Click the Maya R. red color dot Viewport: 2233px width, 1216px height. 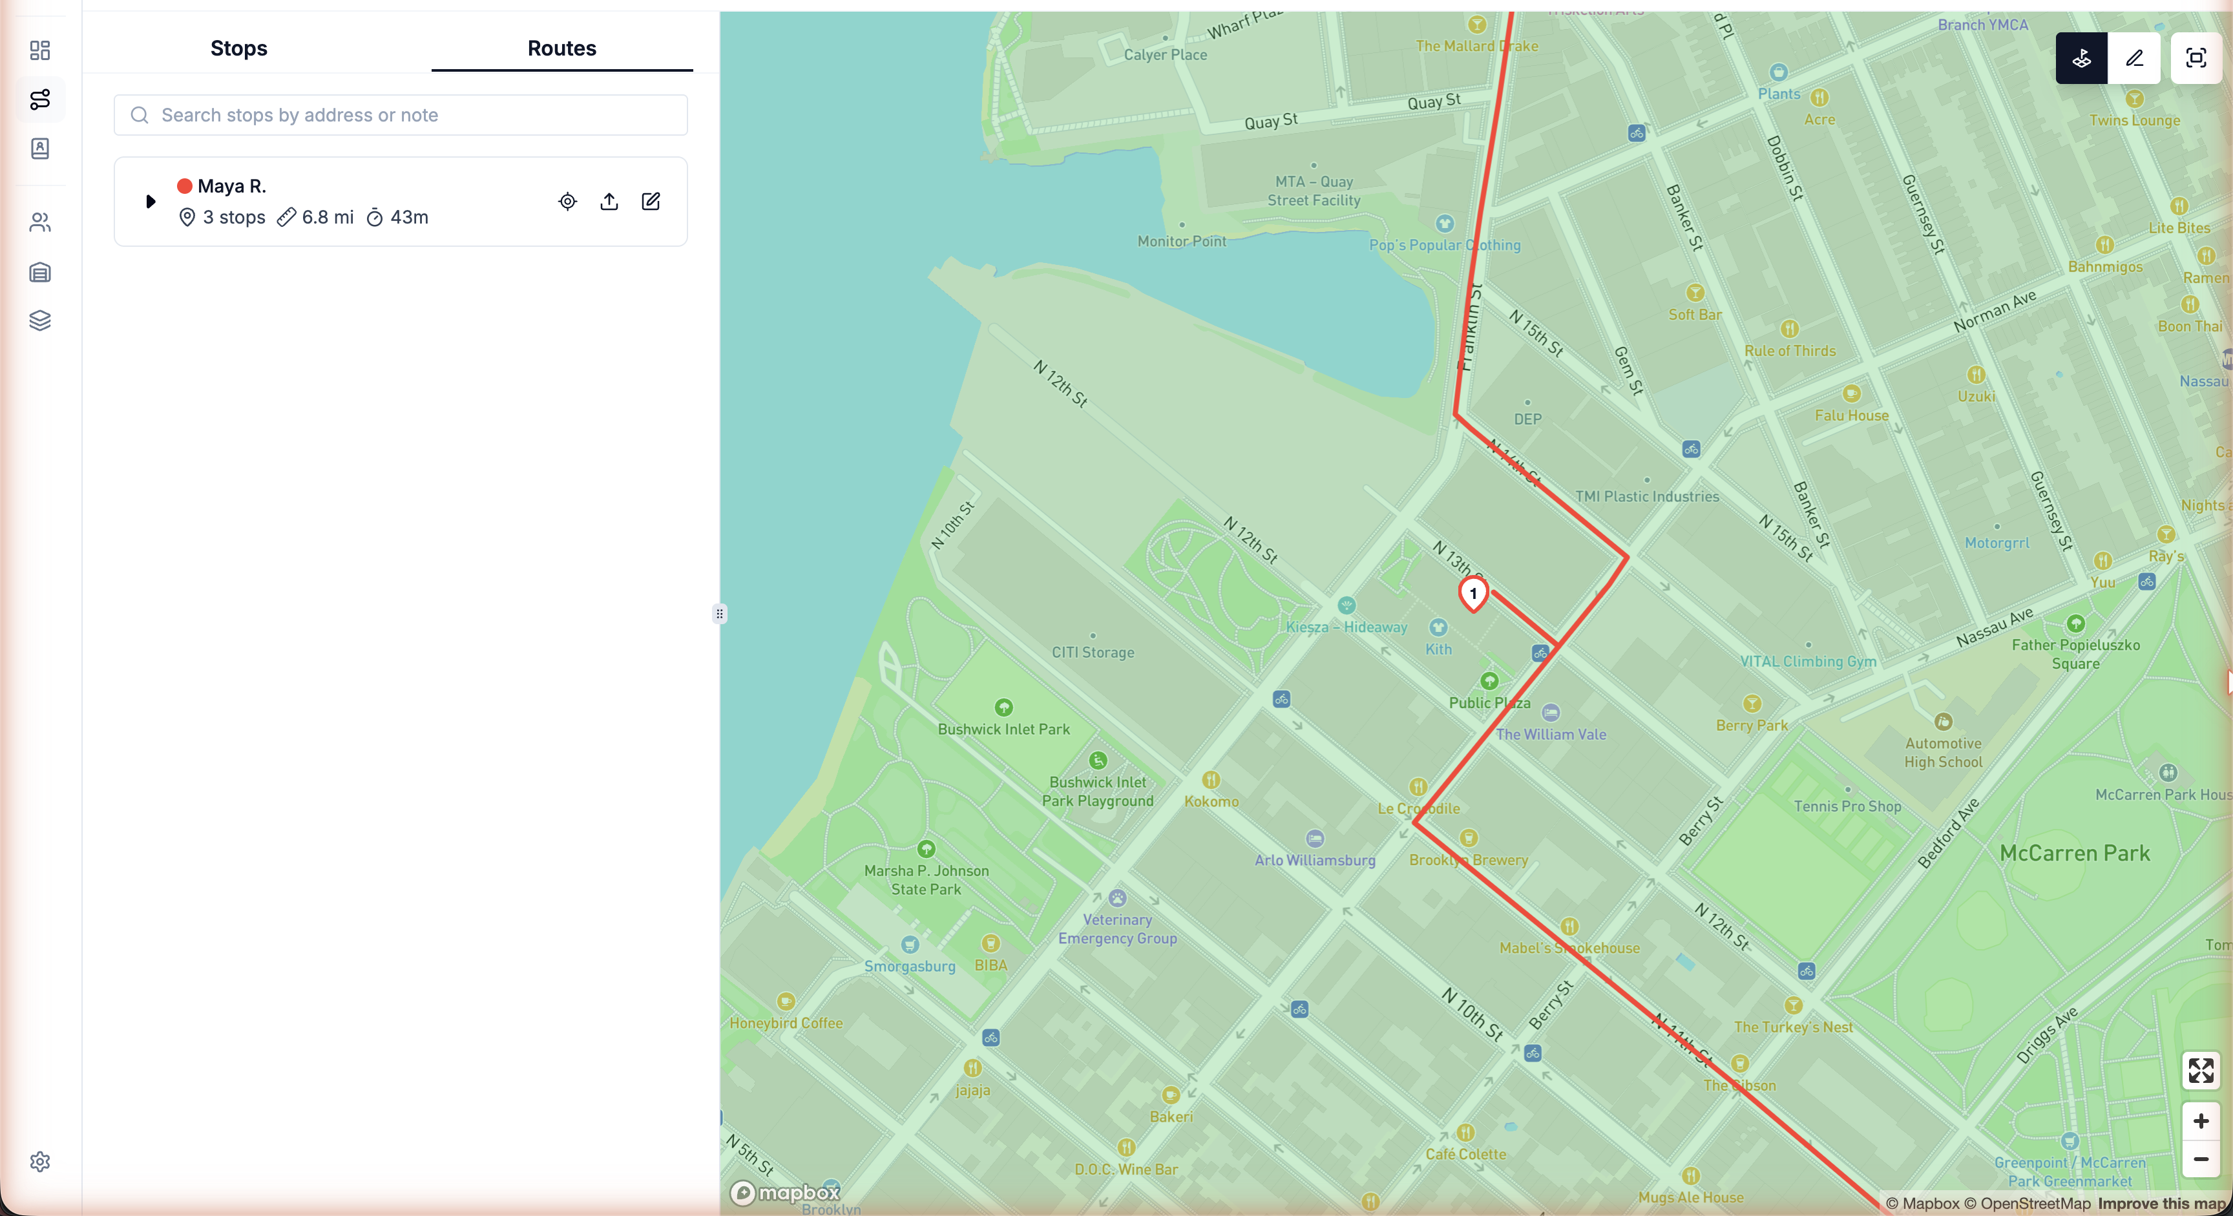[185, 185]
